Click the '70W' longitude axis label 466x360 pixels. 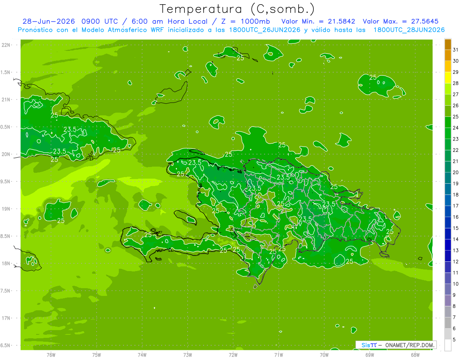point(324,355)
